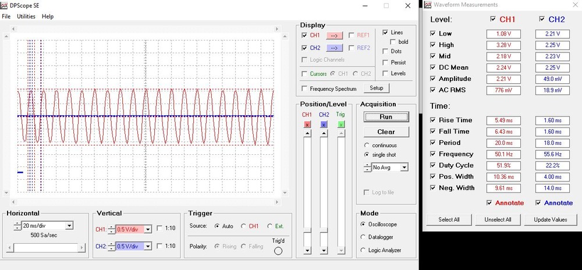Click the red CH1 position reset button
Viewport: 582px width, 270px height.
[x=307, y=125]
